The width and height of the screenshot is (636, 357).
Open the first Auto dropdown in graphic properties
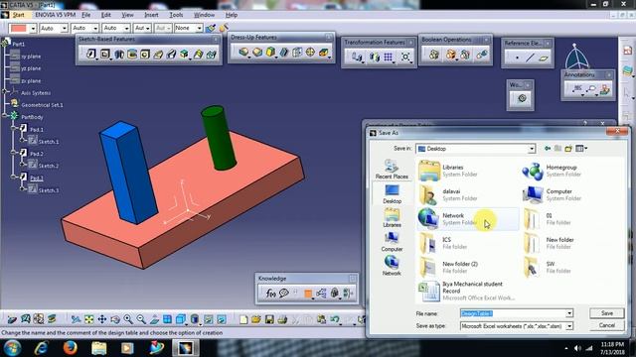(64, 28)
